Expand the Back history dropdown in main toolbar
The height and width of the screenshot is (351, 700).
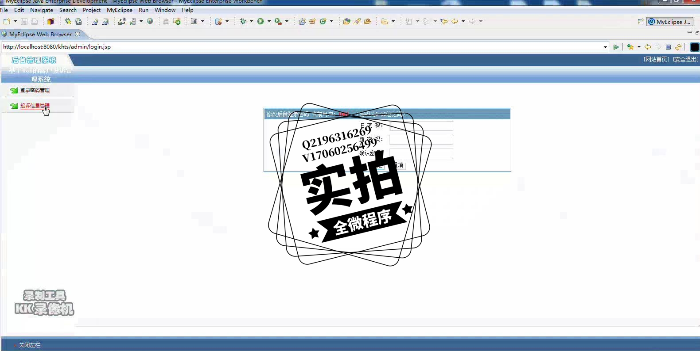pyautogui.click(x=463, y=21)
